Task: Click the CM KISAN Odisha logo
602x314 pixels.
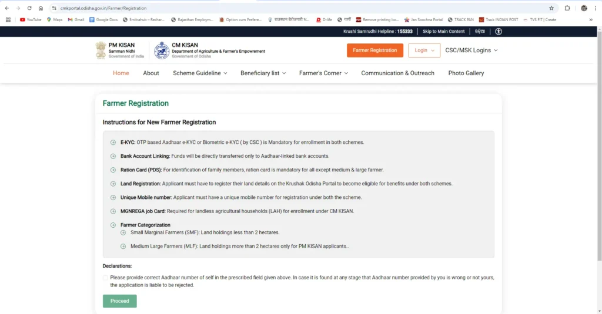Action: 162,50
